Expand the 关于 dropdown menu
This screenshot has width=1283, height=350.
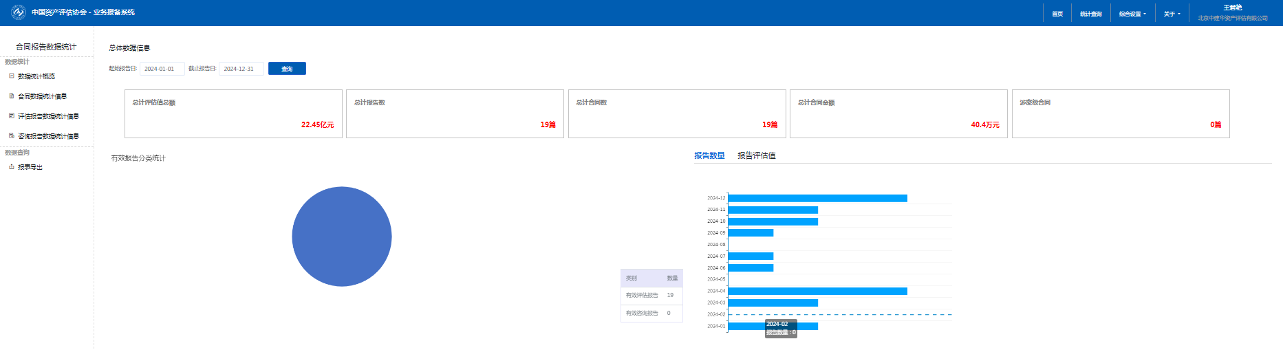1172,14
